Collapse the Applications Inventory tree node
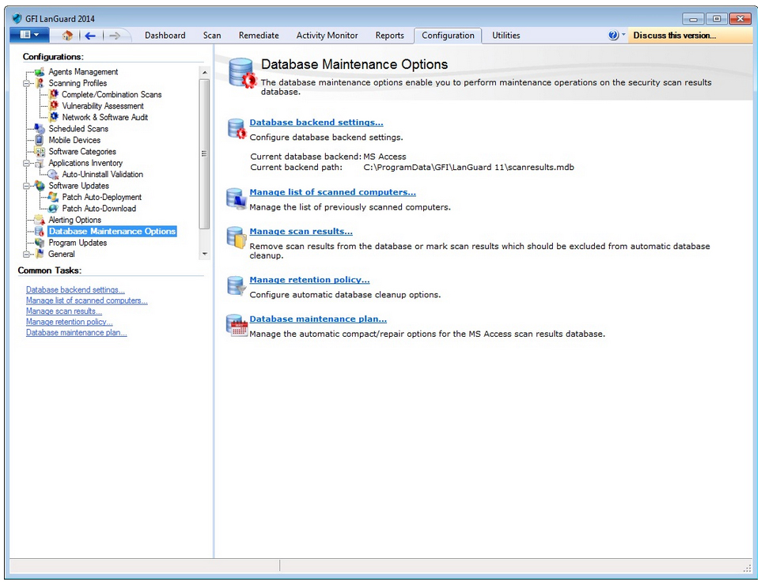761x582 pixels. click(x=27, y=163)
